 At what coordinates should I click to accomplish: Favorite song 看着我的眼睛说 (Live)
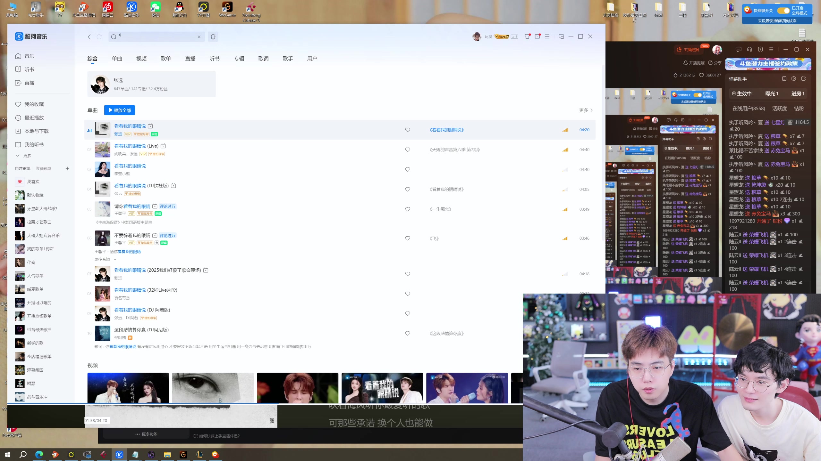[408, 150]
